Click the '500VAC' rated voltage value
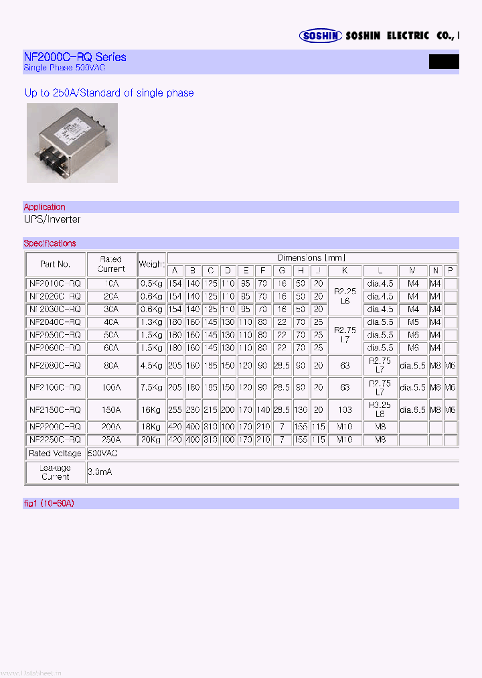 click(x=102, y=454)
